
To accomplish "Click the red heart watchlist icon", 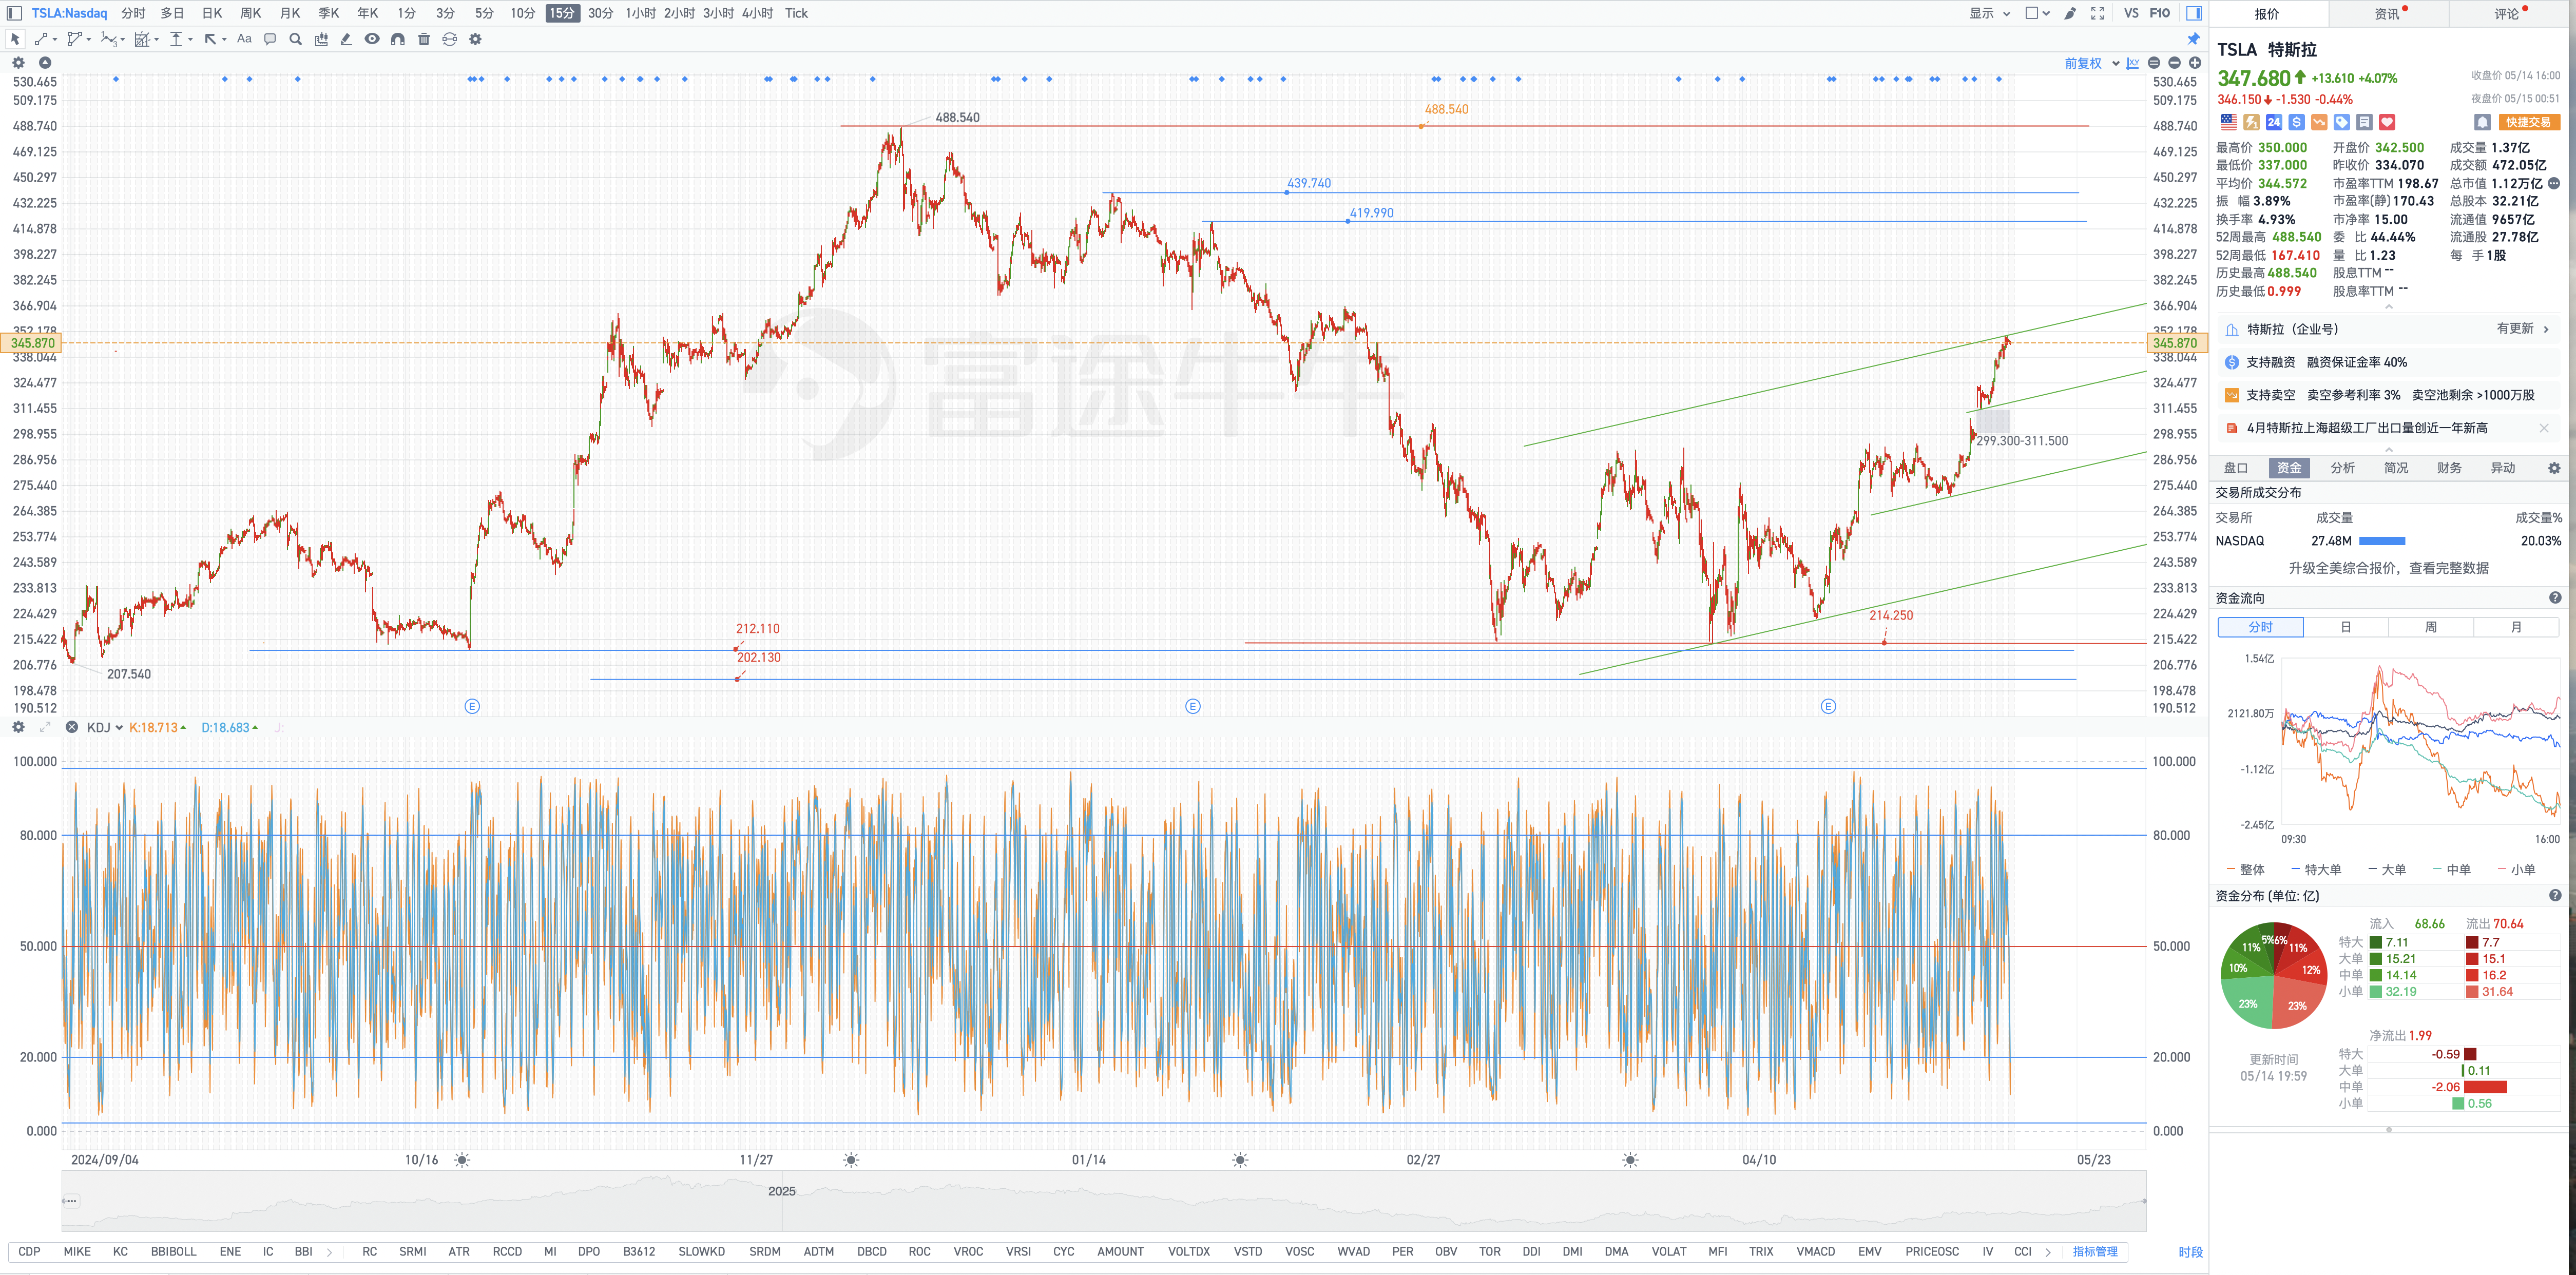I will coord(2387,122).
